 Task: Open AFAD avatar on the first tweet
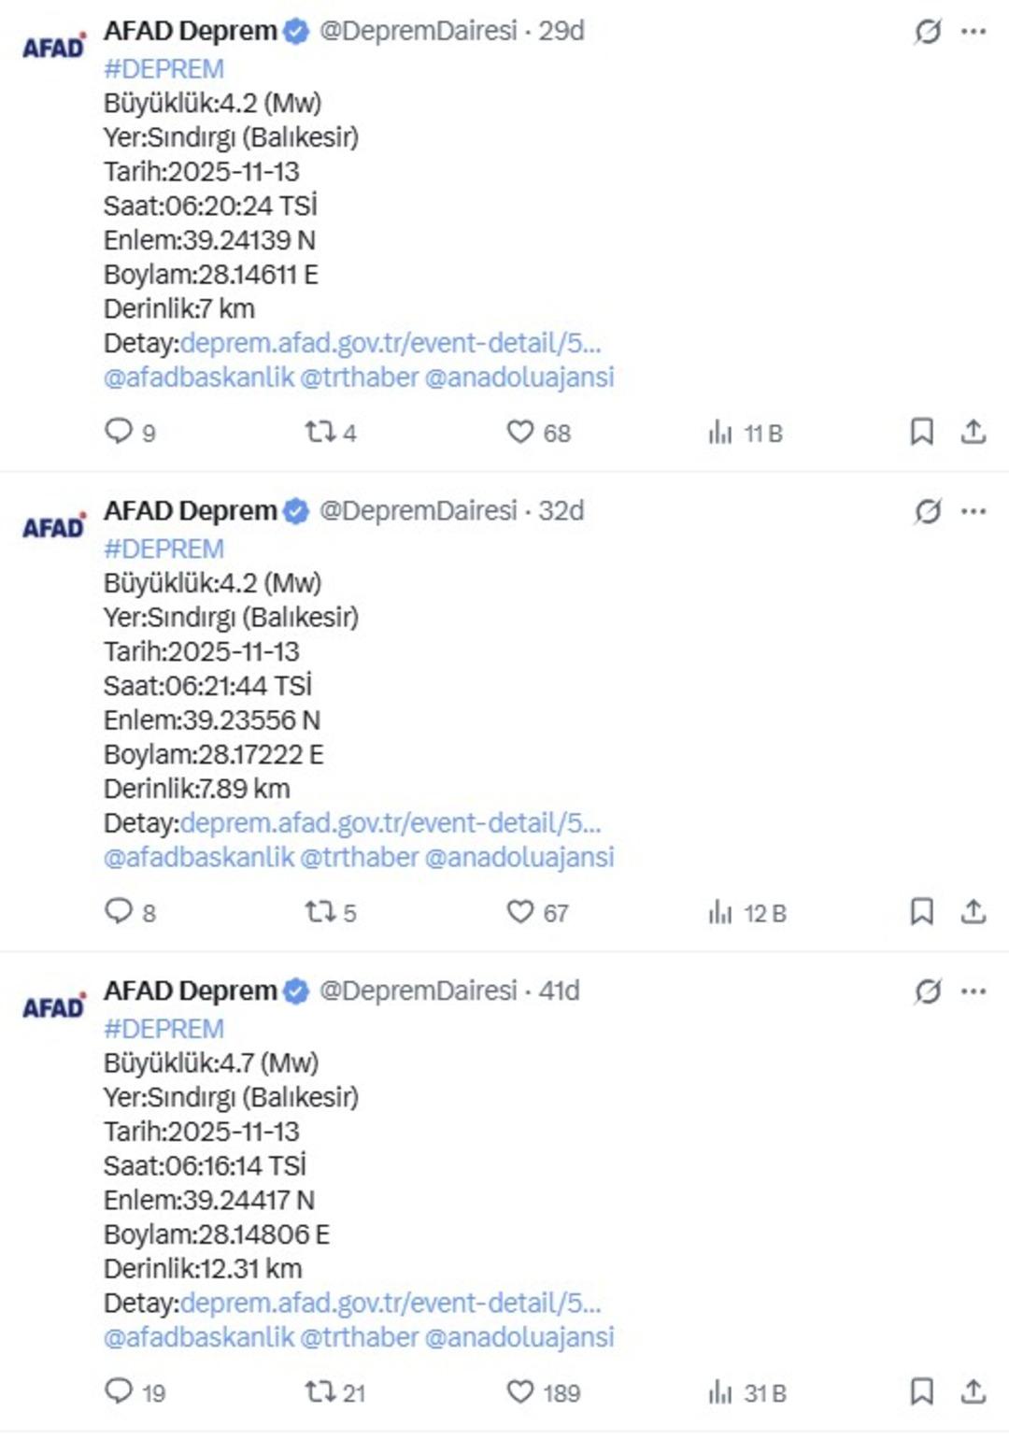53,47
